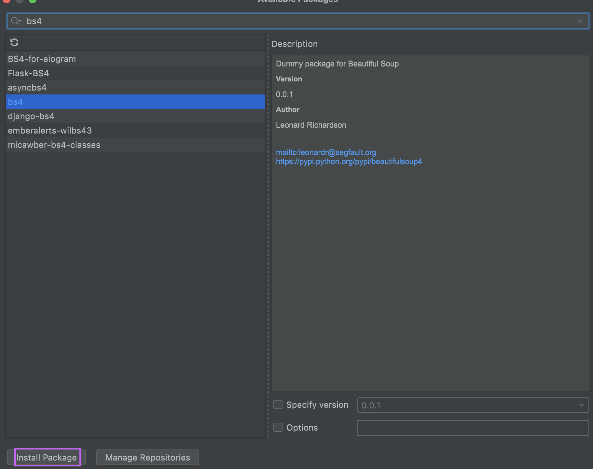Focus the bs4 search input field

click(x=298, y=21)
